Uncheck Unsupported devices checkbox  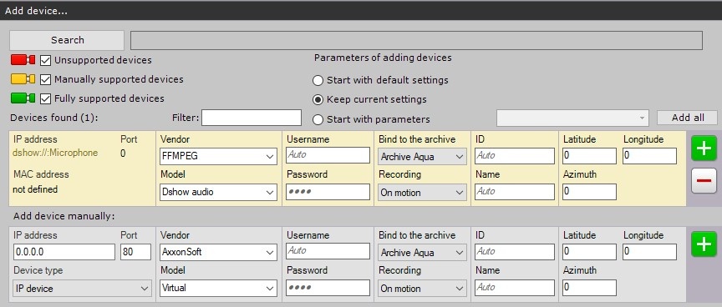pyautogui.click(x=46, y=60)
